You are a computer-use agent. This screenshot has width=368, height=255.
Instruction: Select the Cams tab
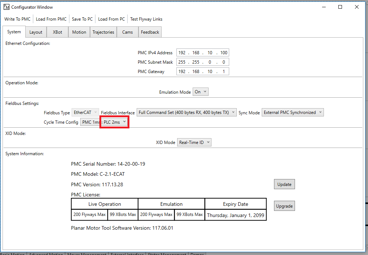[127, 32]
